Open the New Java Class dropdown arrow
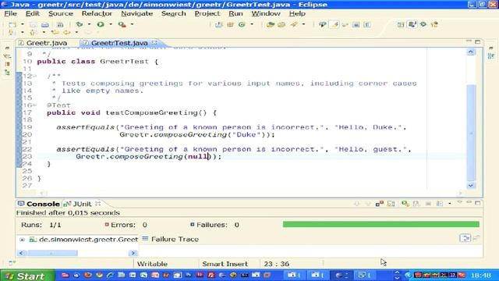The image size is (499, 281). pos(252,24)
